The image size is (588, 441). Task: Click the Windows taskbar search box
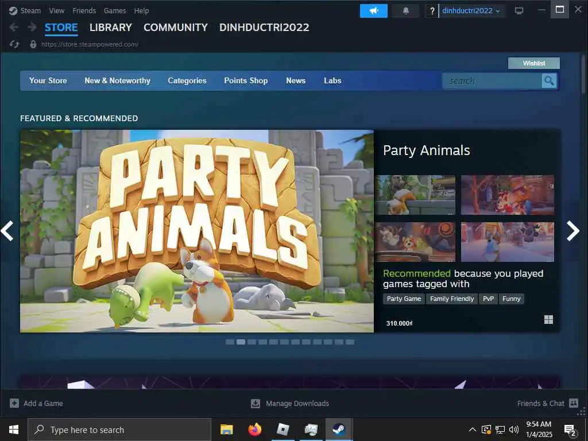pos(119,430)
